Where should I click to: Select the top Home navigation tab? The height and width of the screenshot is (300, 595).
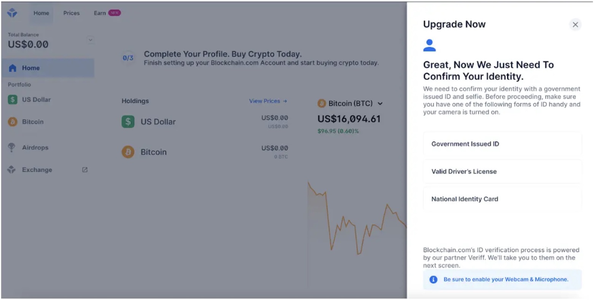[41, 13]
